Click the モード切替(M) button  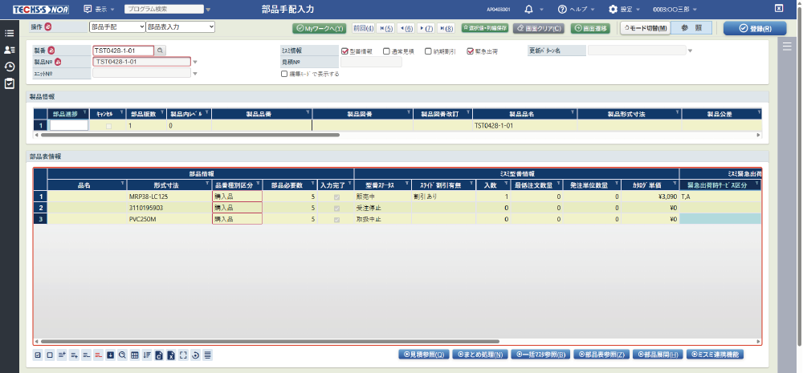point(646,29)
